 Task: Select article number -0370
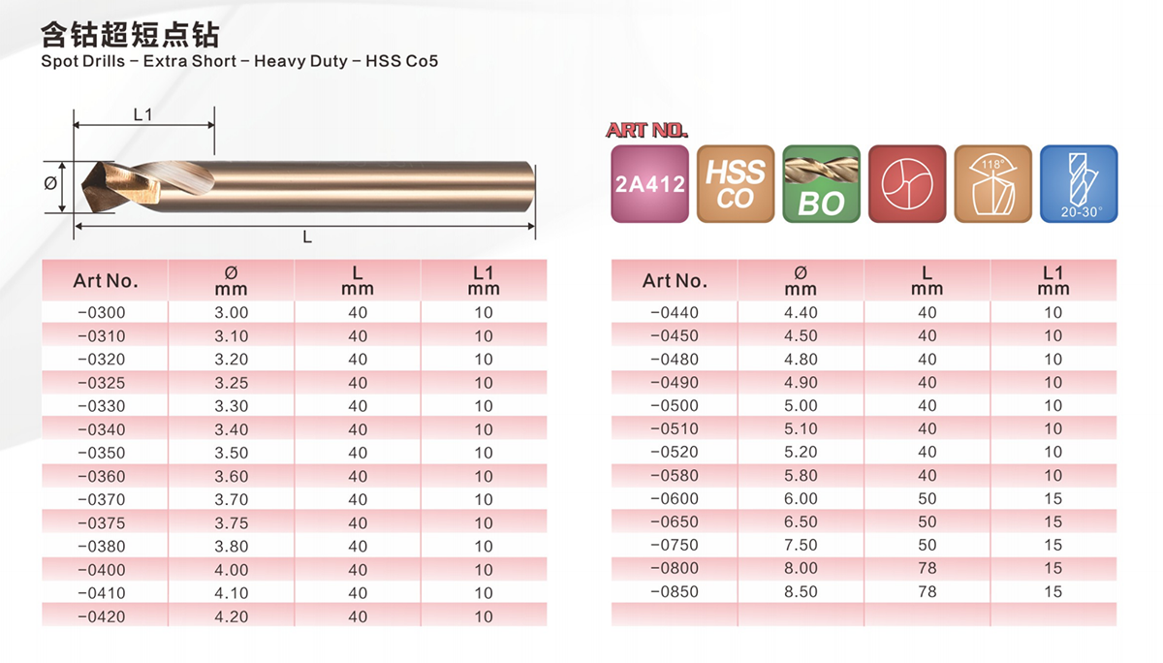point(101,499)
